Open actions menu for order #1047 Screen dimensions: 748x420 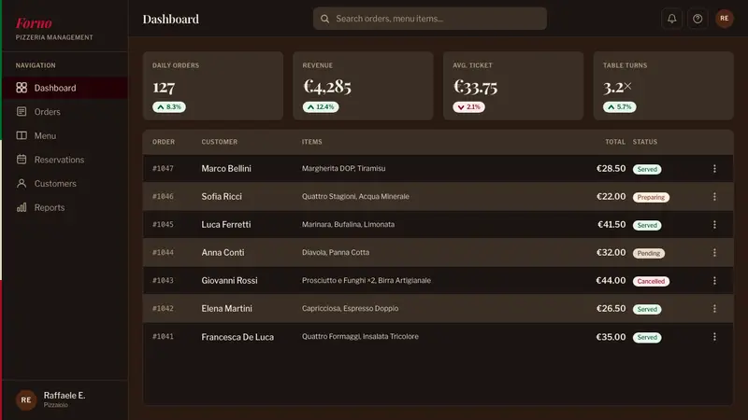click(x=714, y=169)
